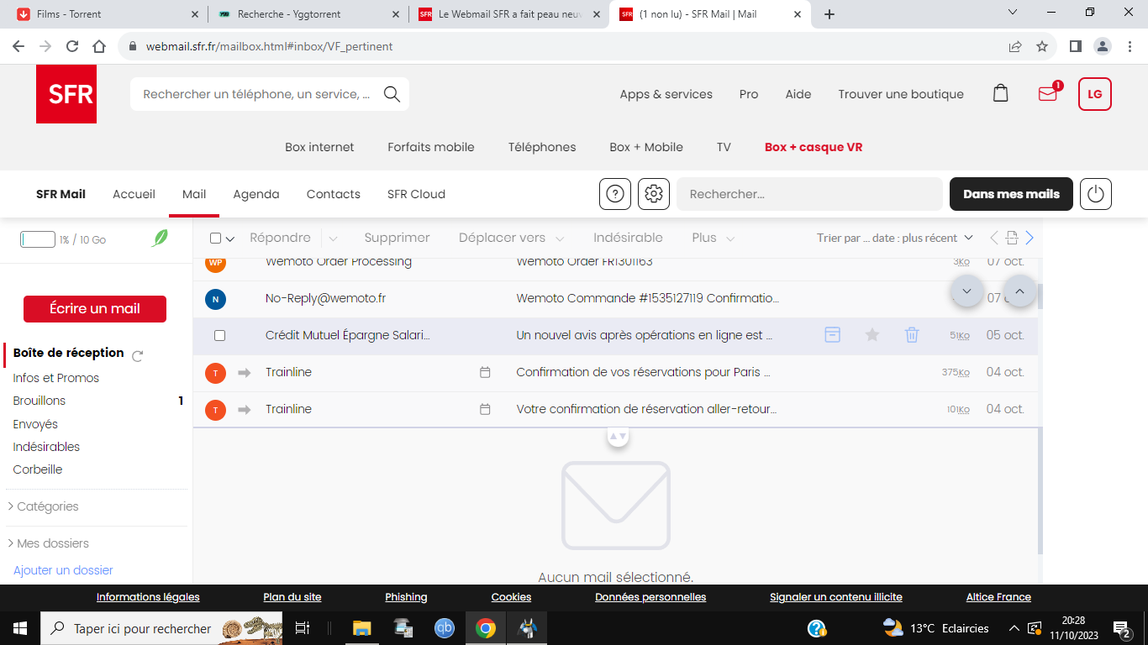Screen dimensions: 1148x645
Task: Open the settings gear in mail toolbar
Action: [653, 194]
